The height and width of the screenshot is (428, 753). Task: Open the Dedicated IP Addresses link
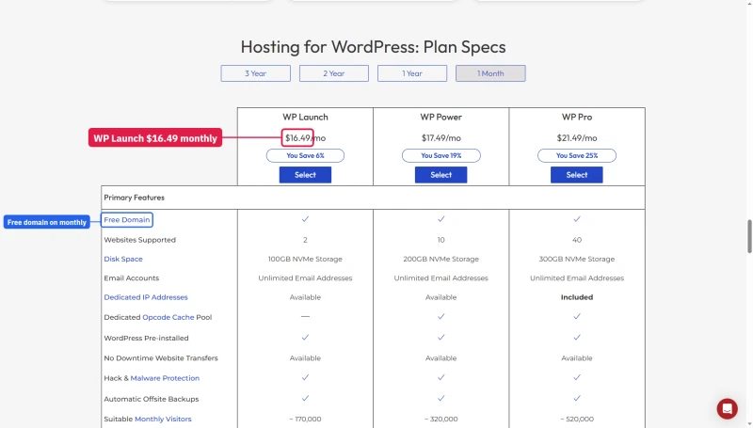[146, 297]
